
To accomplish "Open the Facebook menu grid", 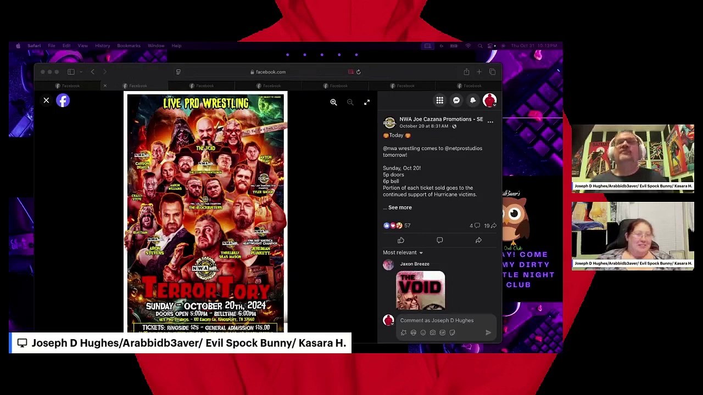I will coord(440,100).
